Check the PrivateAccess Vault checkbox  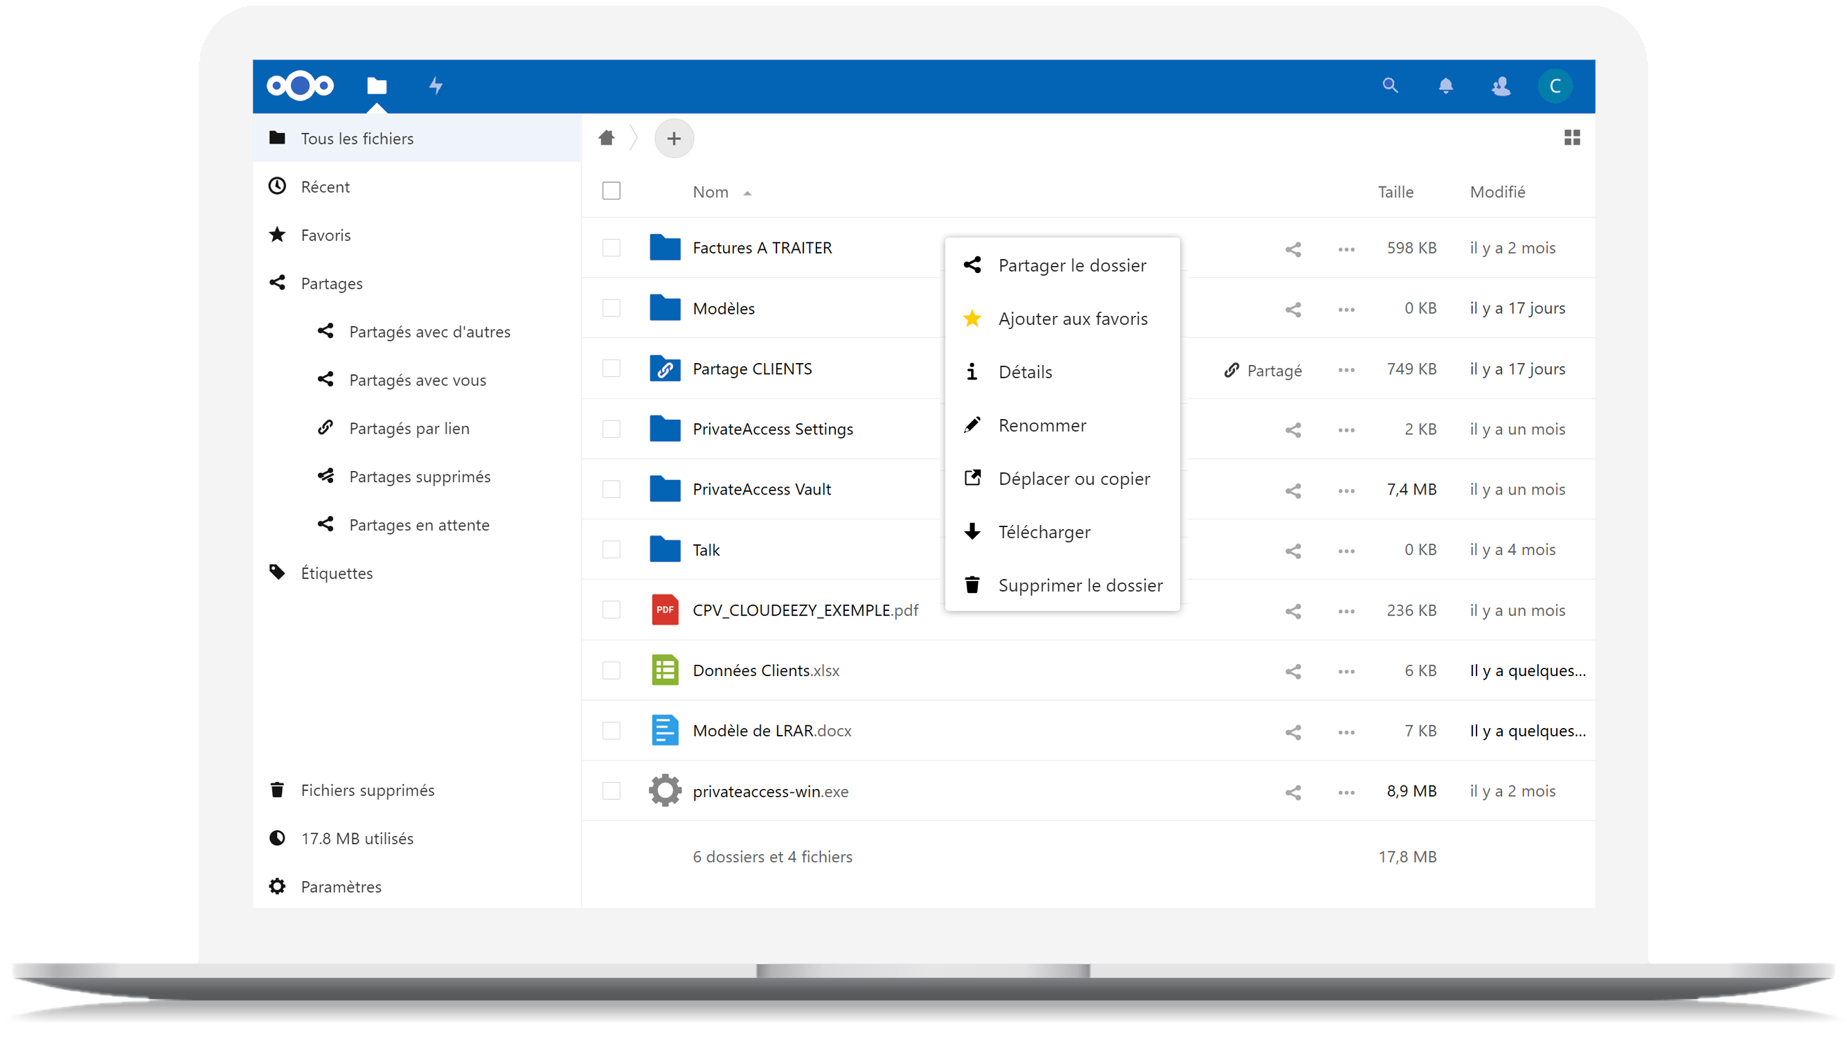611,489
